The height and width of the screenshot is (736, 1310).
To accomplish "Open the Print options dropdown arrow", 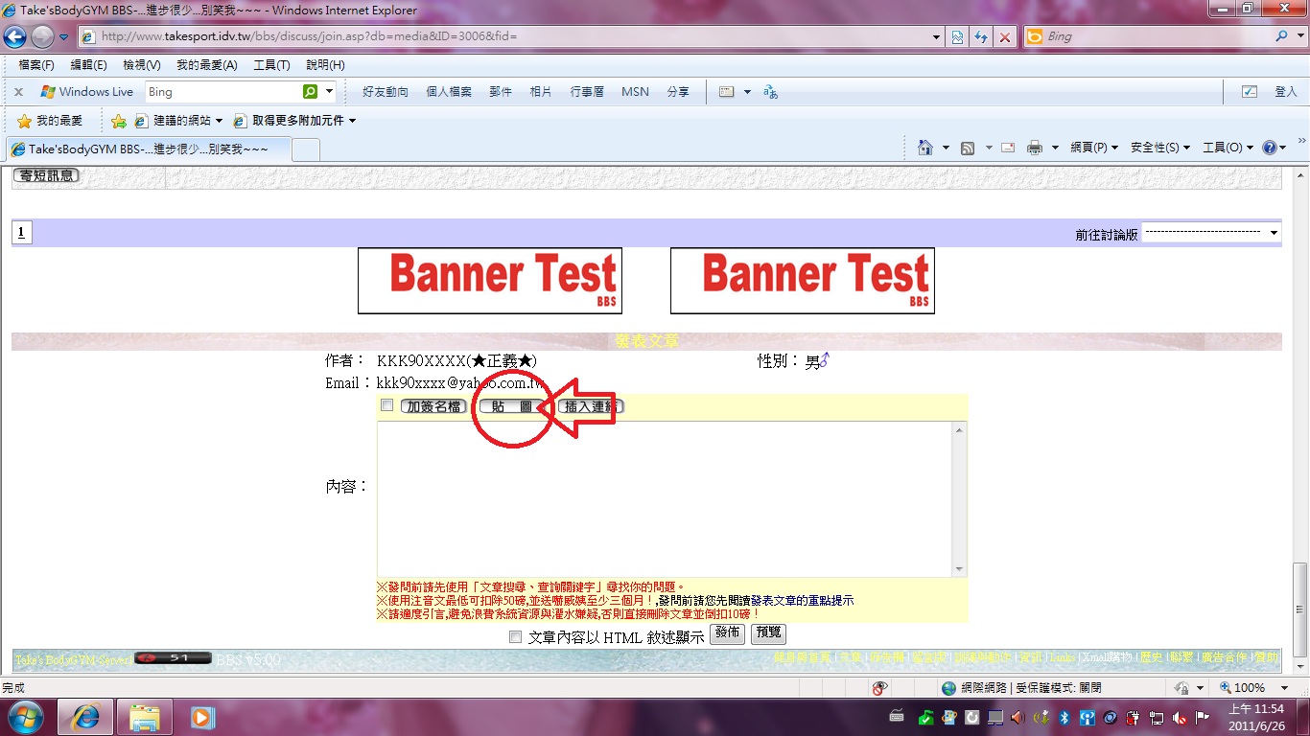I will (1055, 148).
